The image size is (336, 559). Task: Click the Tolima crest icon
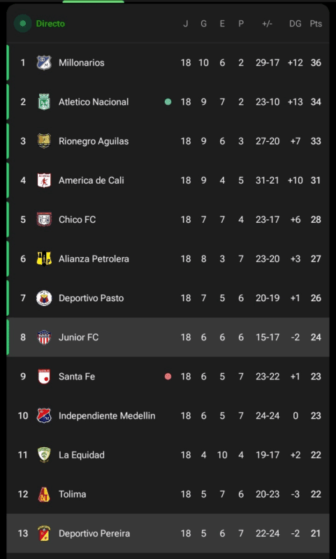[x=44, y=494]
